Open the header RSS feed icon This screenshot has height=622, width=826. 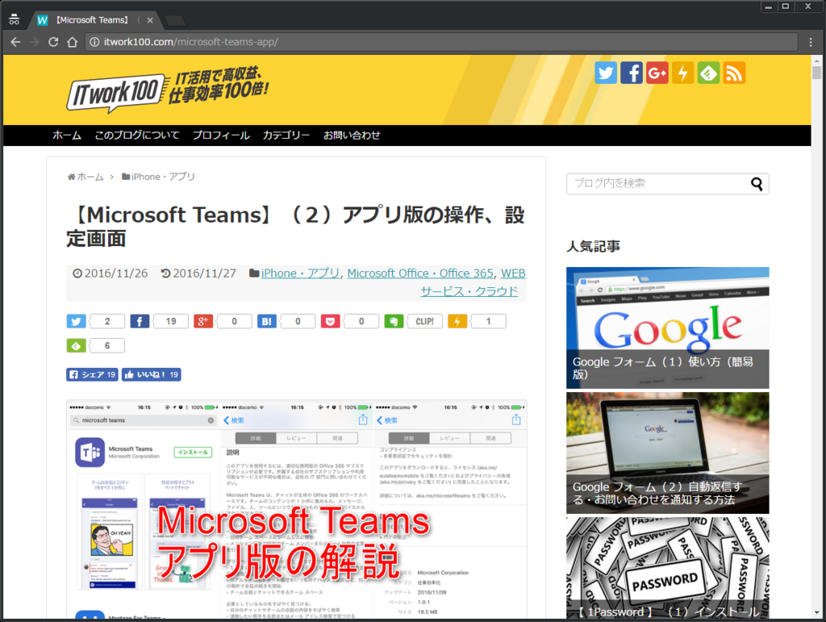tap(734, 73)
